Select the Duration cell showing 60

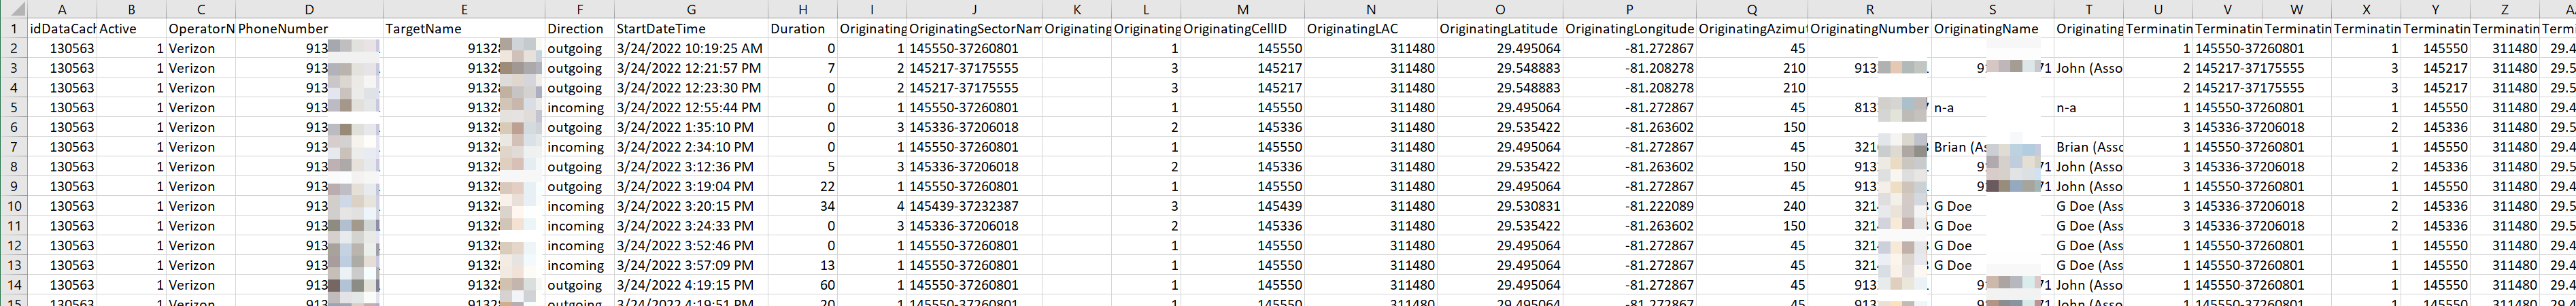[803, 285]
